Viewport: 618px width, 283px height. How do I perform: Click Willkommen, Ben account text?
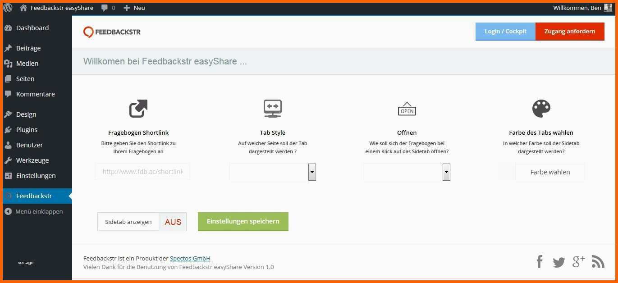[x=577, y=8]
